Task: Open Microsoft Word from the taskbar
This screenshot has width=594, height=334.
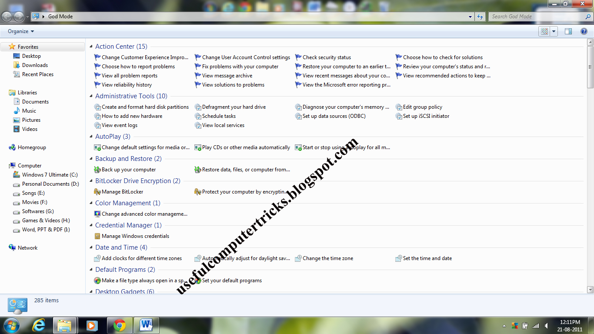Action: coord(146,325)
